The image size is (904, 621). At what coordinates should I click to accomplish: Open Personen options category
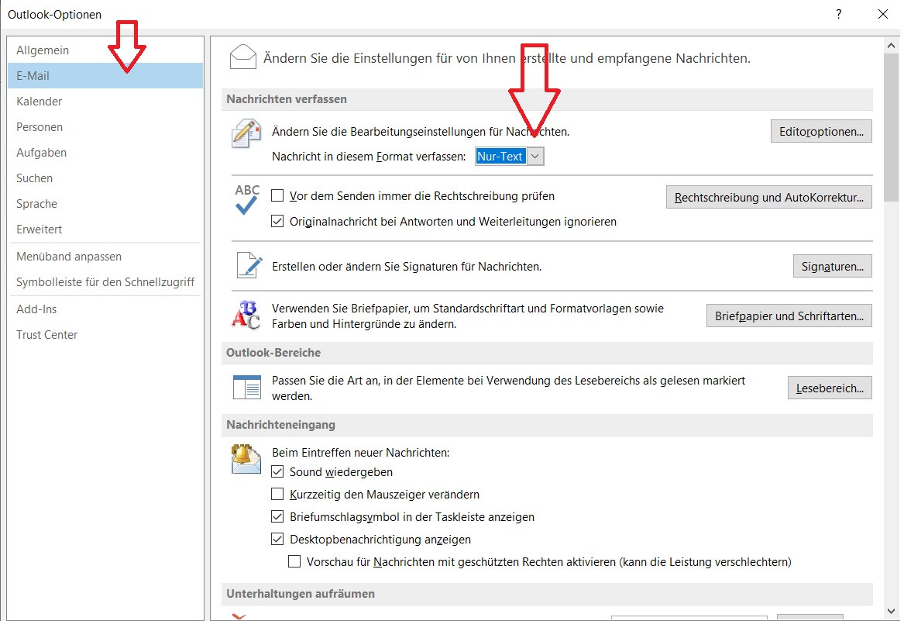point(105,127)
